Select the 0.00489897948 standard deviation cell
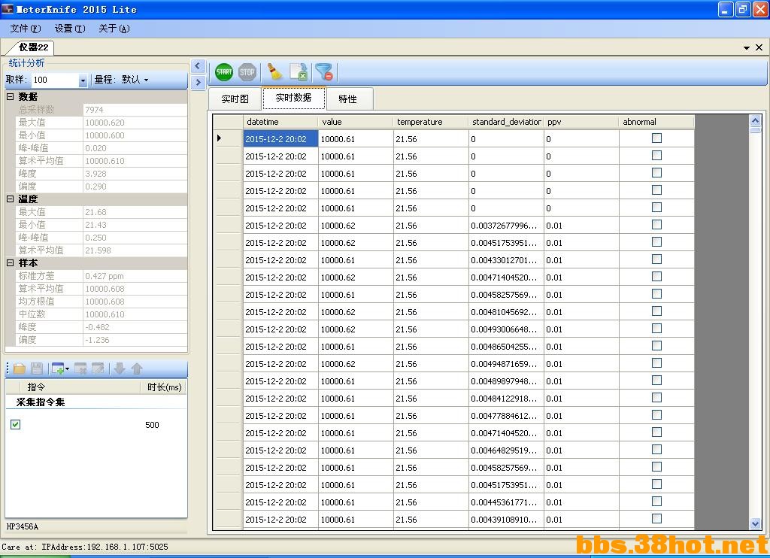This screenshot has width=770, height=558. 506,381
